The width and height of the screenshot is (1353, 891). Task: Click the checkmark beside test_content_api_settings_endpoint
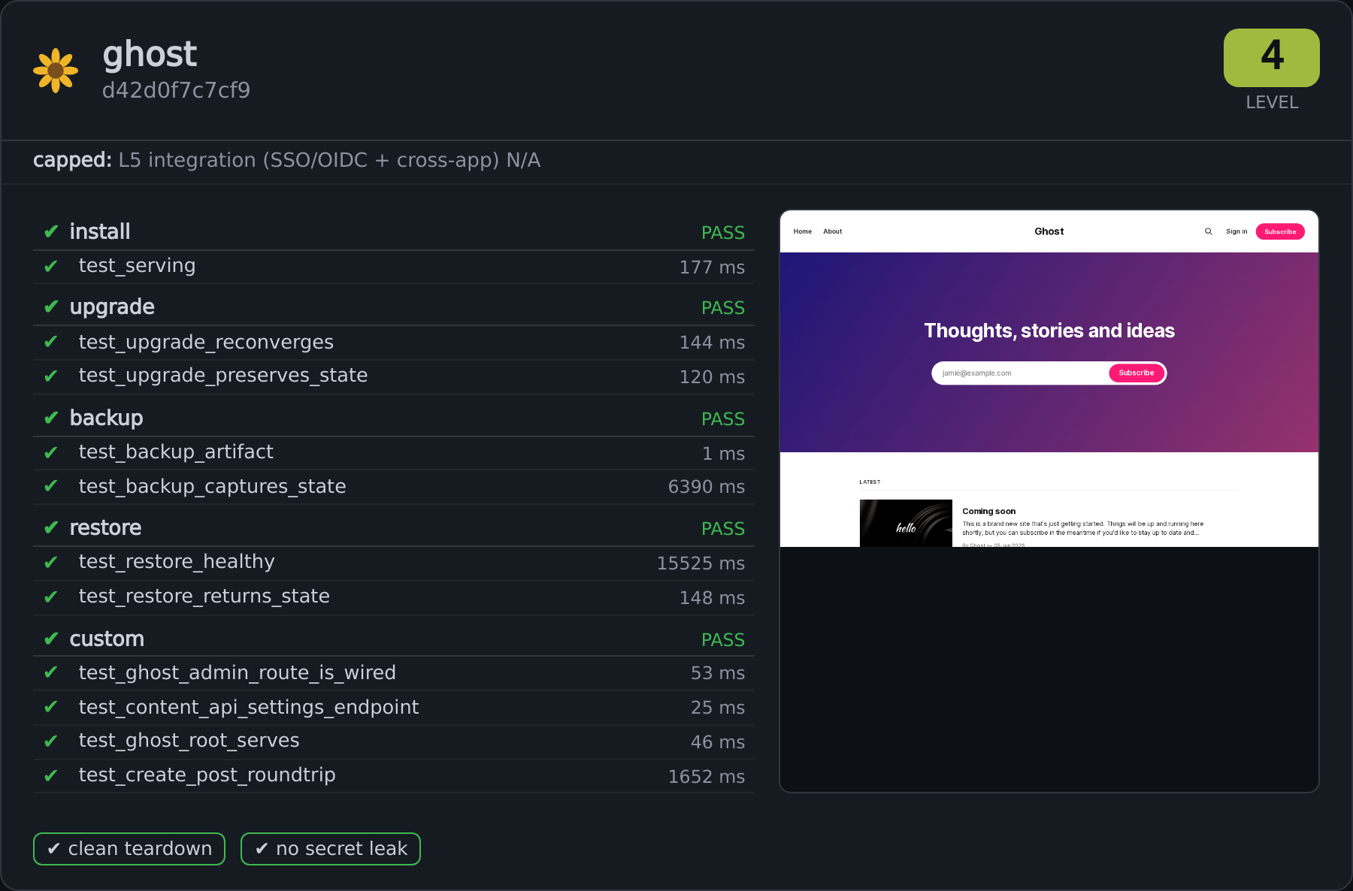point(51,707)
